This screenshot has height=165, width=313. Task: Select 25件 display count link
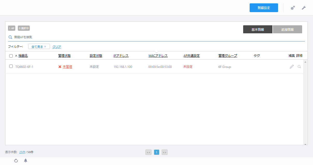(x=22, y=152)
